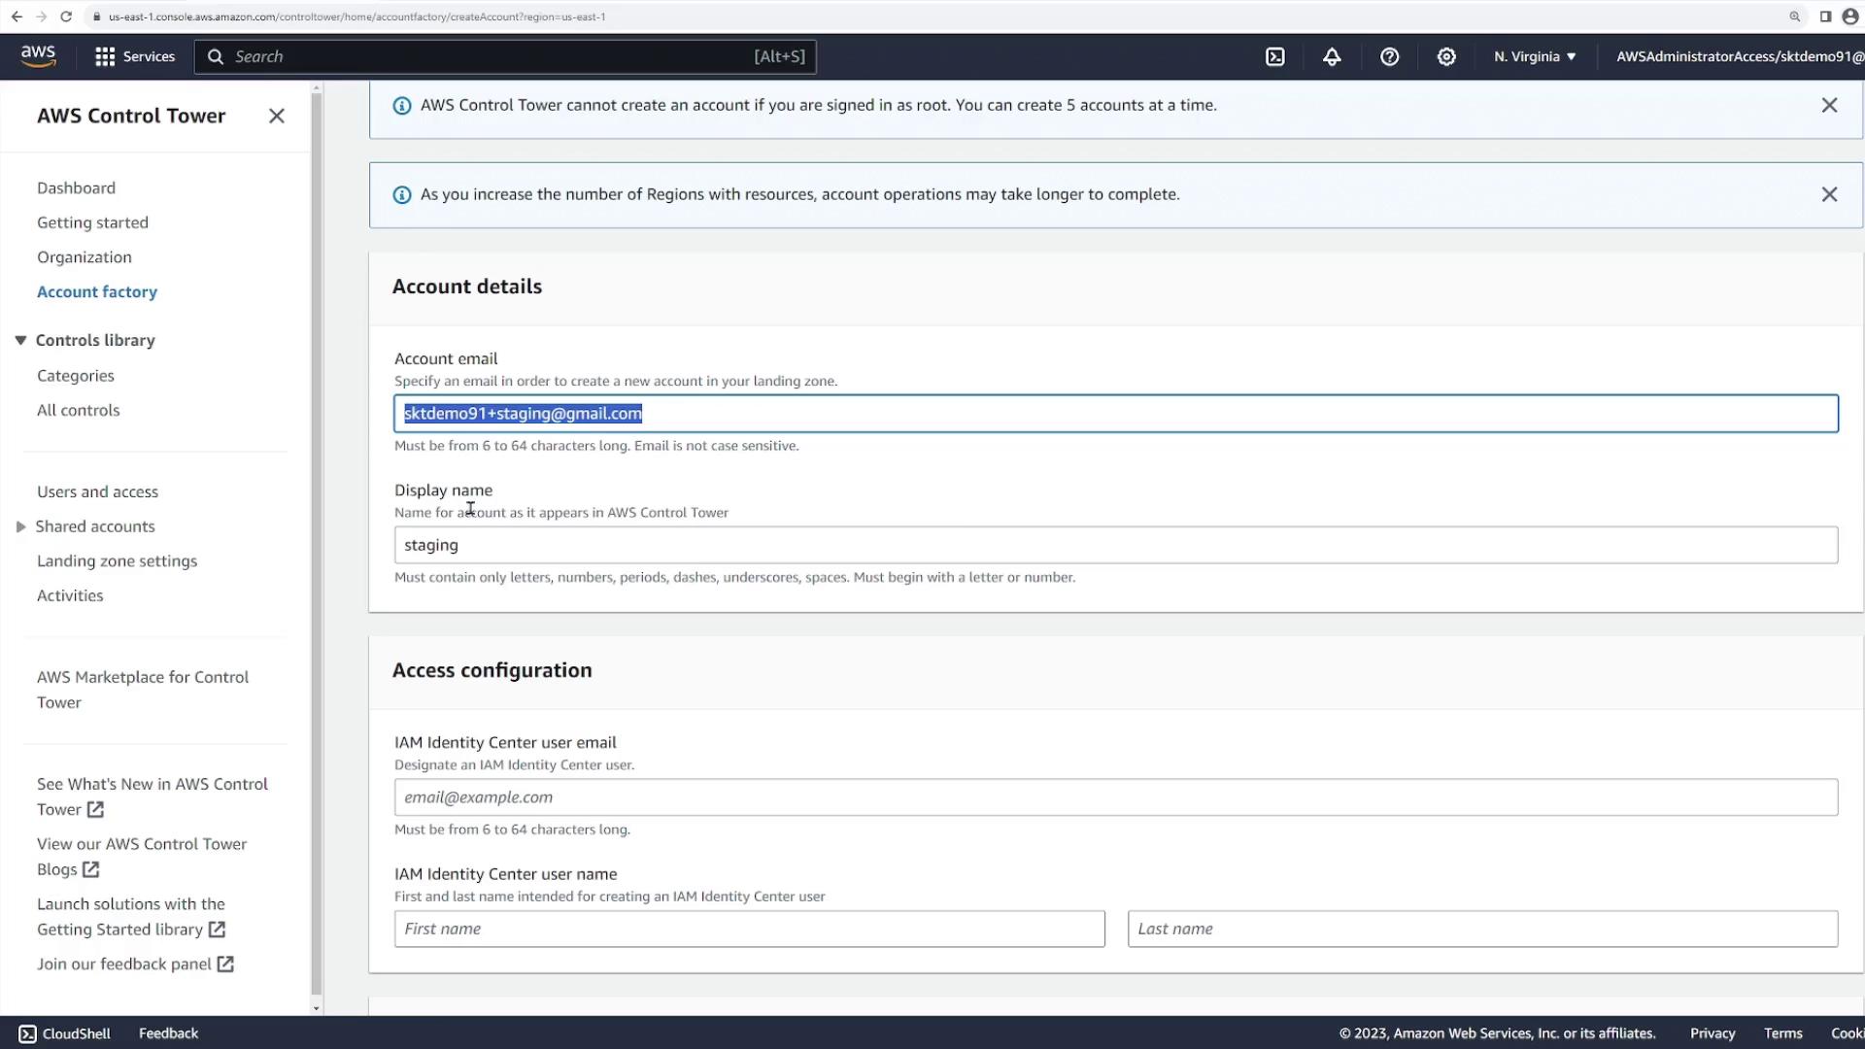This screenshot has width=1865, height=1049.
Task: Expand the Shared accounts tree item
Action: pyautogui.click(x=20, y=526)
